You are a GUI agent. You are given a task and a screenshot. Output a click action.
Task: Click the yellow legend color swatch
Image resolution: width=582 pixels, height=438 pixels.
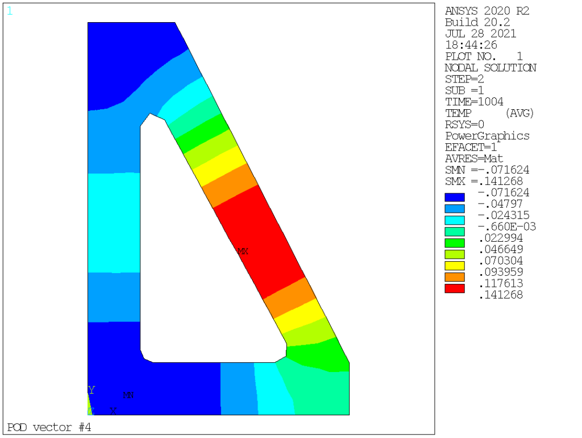455,266
